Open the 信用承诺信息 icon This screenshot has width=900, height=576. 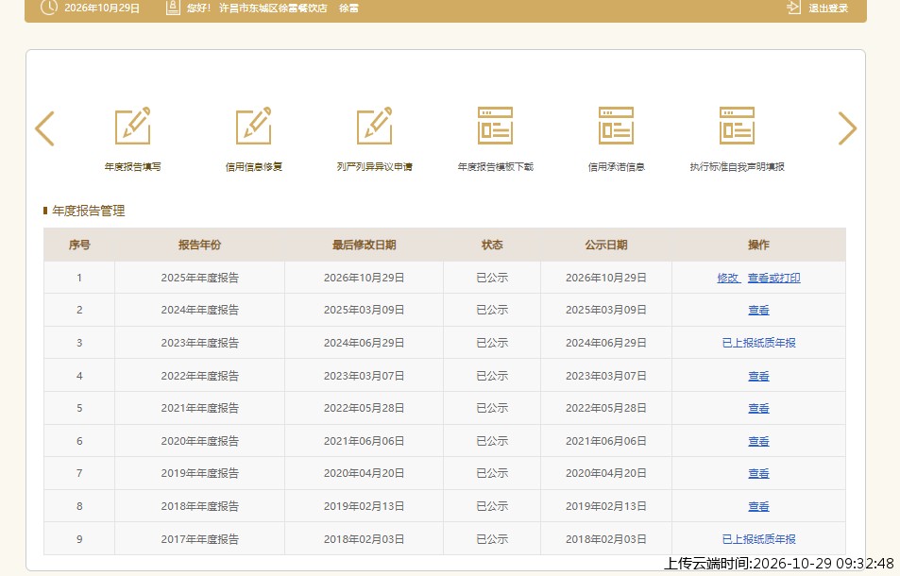point(617,126)
